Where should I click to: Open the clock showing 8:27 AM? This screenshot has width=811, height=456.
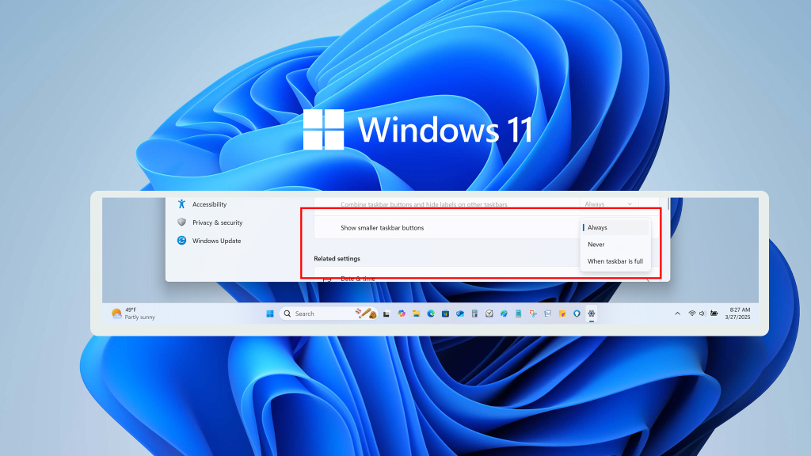737,313
